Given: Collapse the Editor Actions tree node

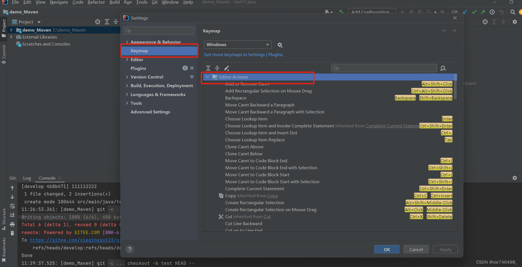Looking at the screenshot, I should point(208,77).
